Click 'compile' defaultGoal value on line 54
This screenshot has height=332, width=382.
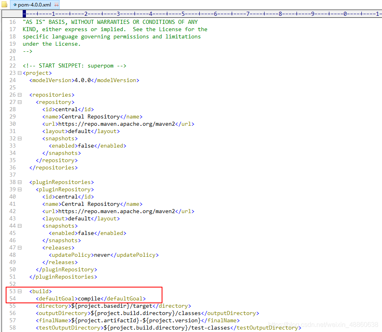(89, 299)
